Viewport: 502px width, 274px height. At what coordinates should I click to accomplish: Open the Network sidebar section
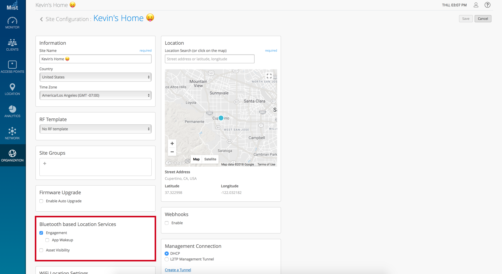point(12,134)
